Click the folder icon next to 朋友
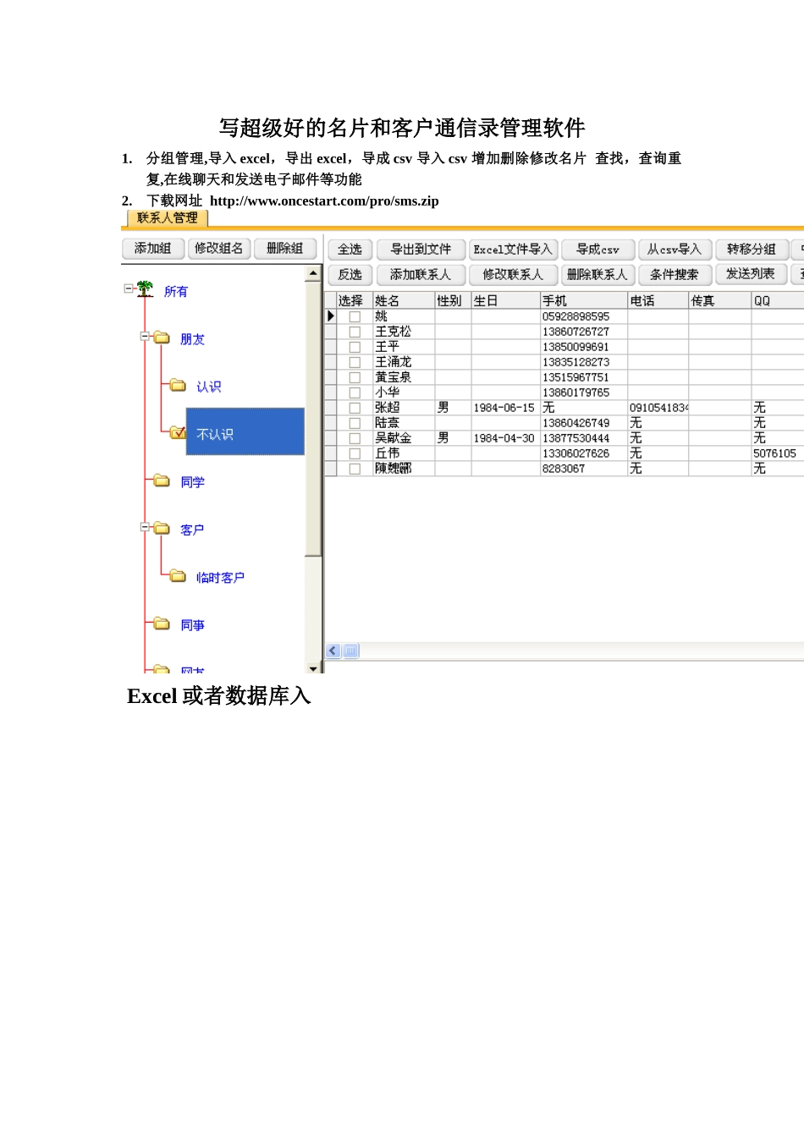Viewport: 804px width, 1137px height. (162, 338)
